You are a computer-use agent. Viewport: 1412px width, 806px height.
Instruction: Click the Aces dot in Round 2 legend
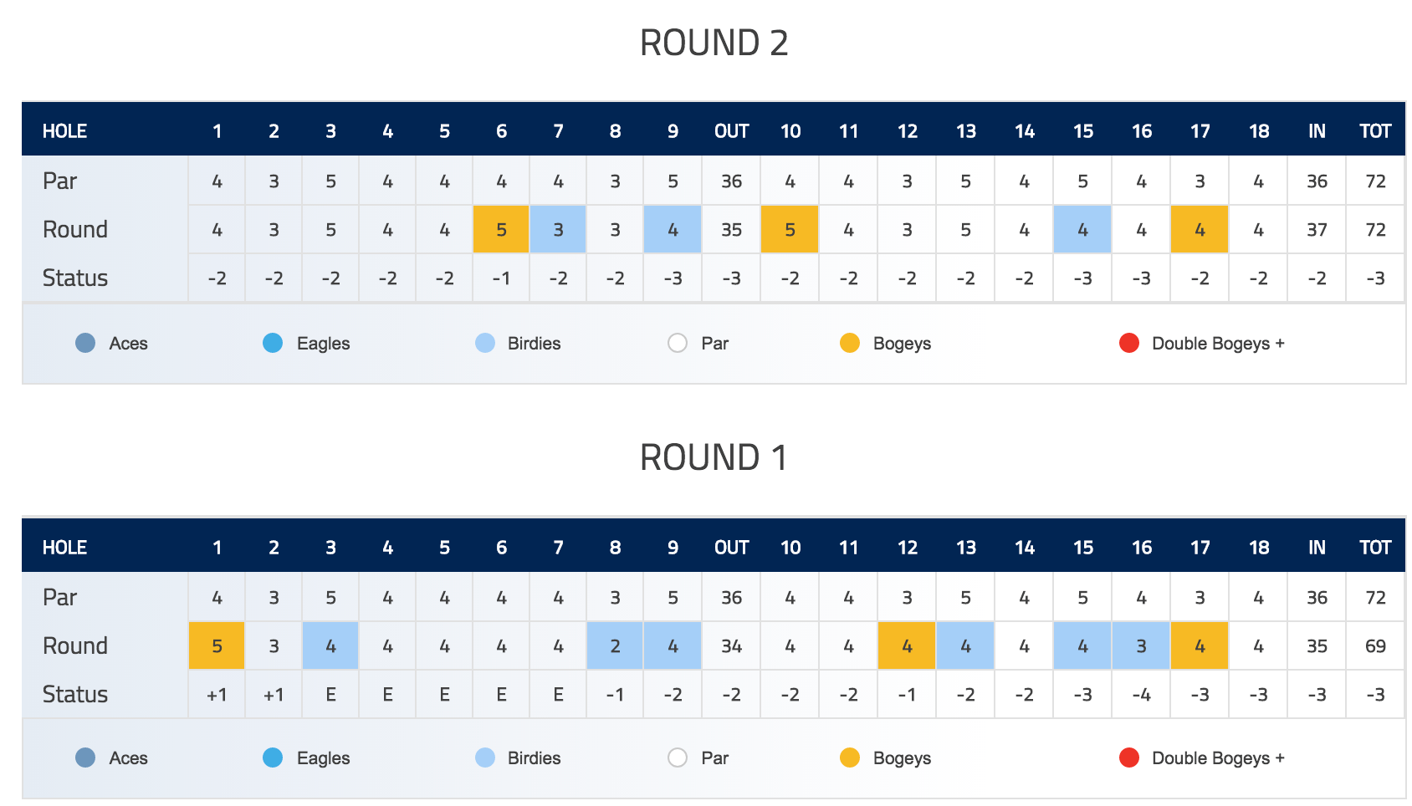point(85,343)
